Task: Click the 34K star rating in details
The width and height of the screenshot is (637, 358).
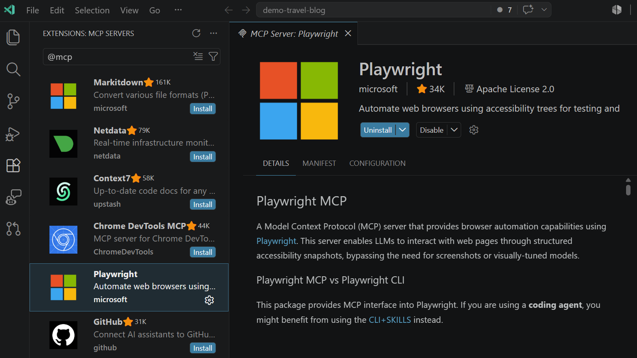Action: coord(431,89)
